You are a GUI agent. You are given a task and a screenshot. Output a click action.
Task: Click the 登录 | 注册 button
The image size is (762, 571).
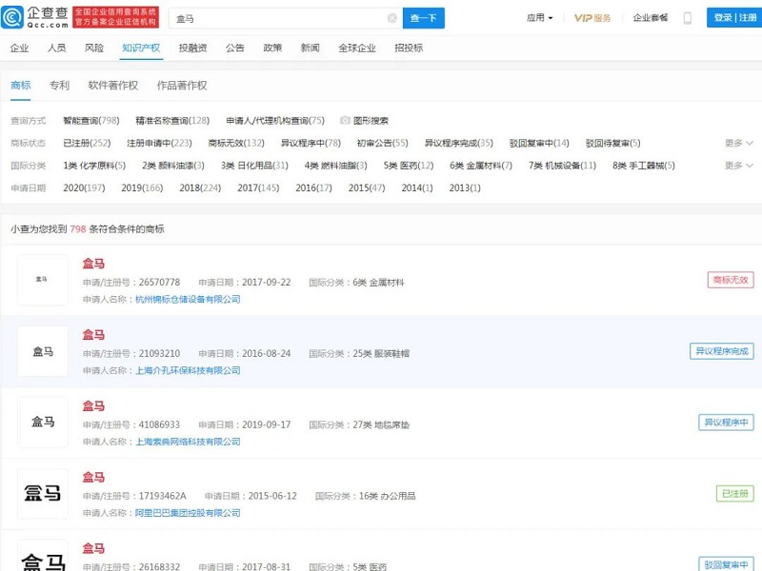click(x=734, y=18)
